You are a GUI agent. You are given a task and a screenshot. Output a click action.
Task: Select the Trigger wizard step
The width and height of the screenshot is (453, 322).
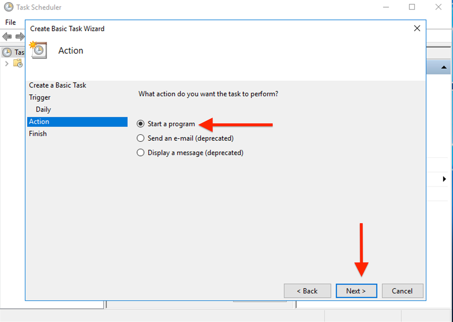click(x=39, y=97)
